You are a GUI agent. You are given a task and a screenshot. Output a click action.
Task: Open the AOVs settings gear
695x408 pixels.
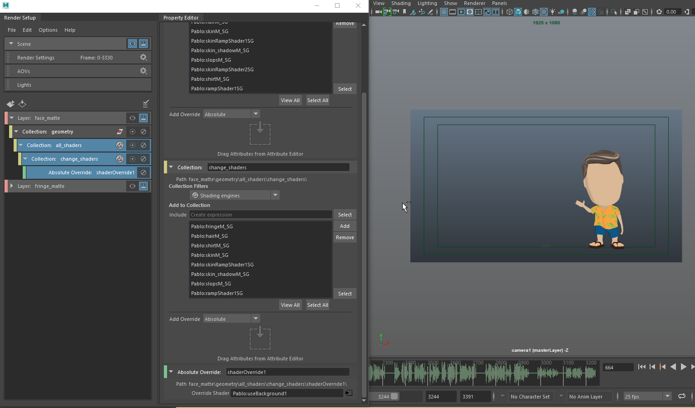143,71
